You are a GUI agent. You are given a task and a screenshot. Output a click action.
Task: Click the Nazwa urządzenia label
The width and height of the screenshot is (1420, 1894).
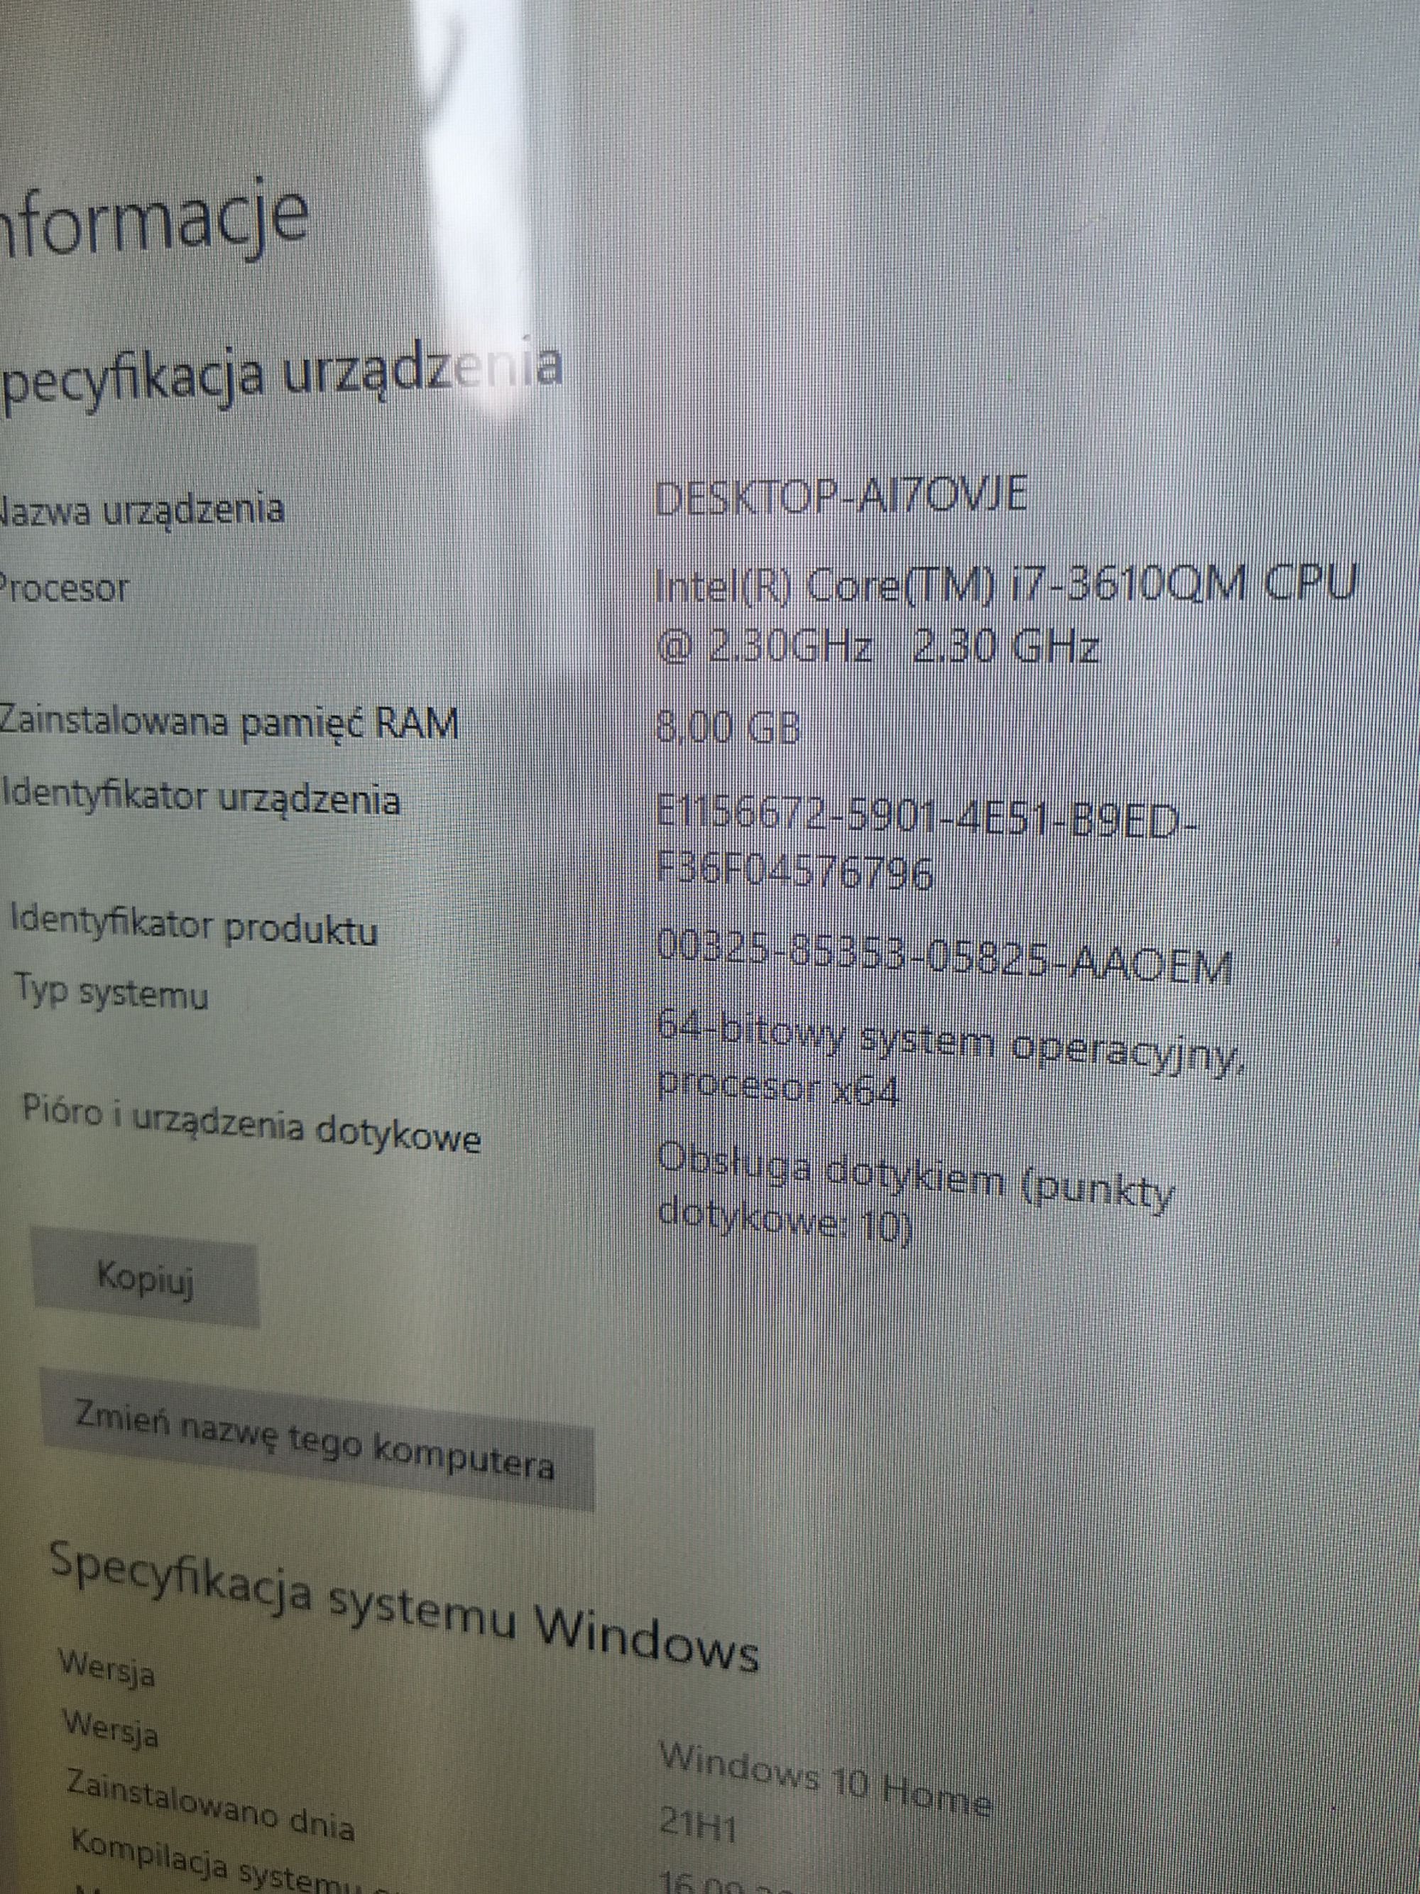pos(141,509)
